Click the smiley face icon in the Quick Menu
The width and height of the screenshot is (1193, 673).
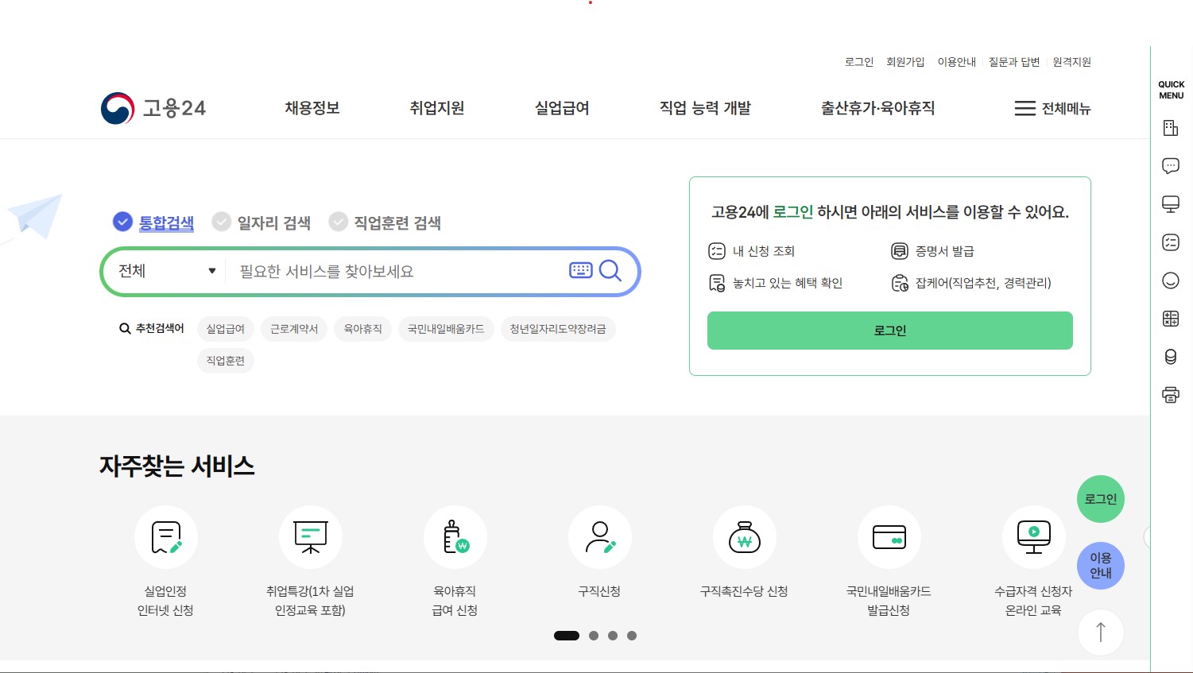(x=1170, y=280)
